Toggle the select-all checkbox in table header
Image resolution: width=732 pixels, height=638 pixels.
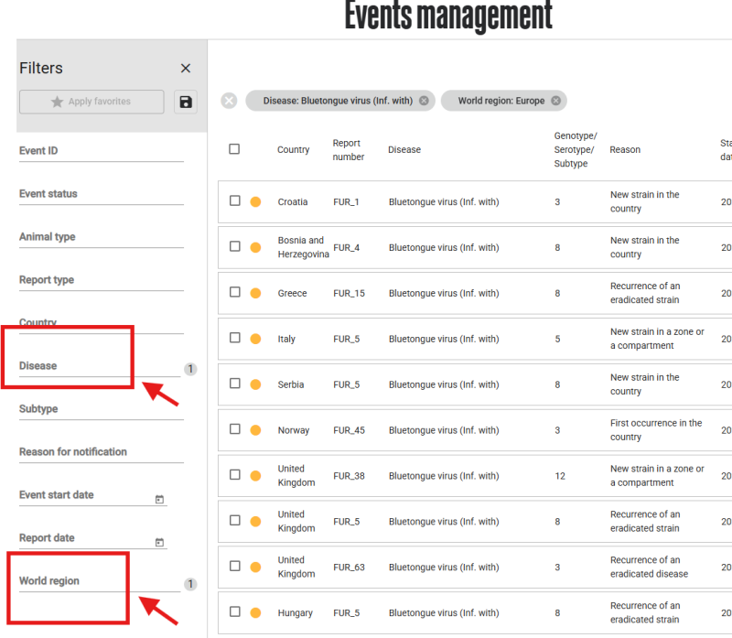[234, 149]
